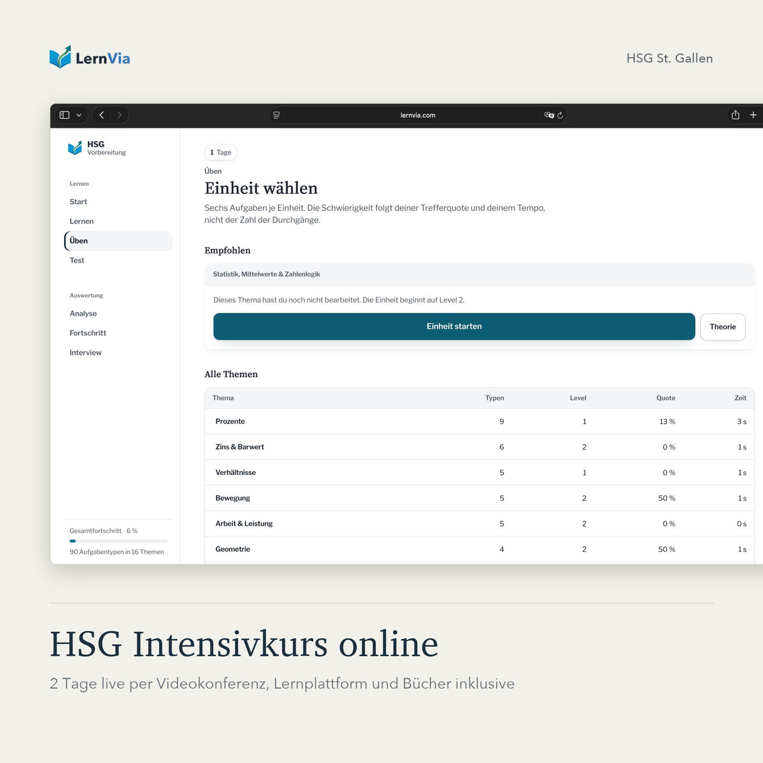This screenshot has width=763, height=763.
Task: Open Analyse in the sidebar
Action: coord(83,313)
